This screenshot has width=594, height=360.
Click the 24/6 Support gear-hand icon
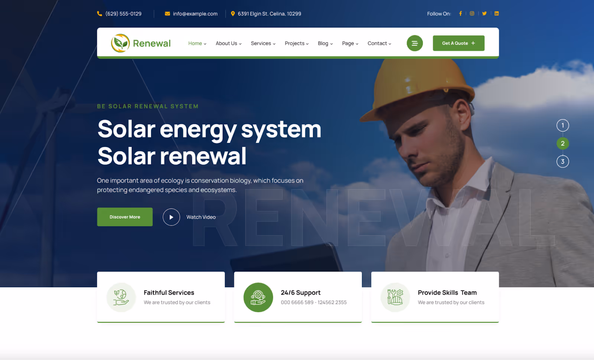(x=258, y=297)
